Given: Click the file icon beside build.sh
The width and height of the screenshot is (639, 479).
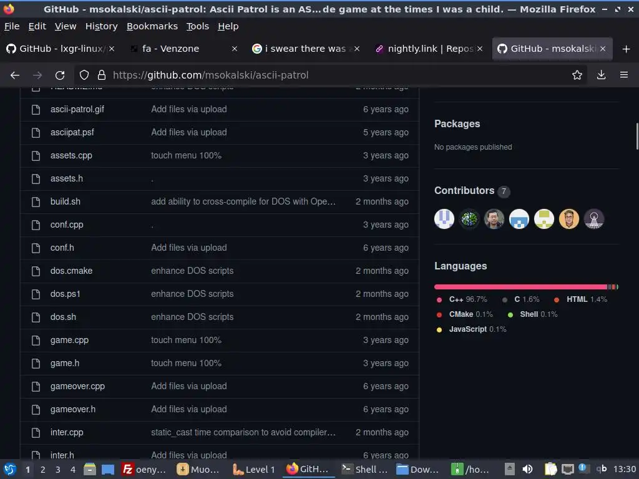Looking at the screenshot, I should [36, 201].
